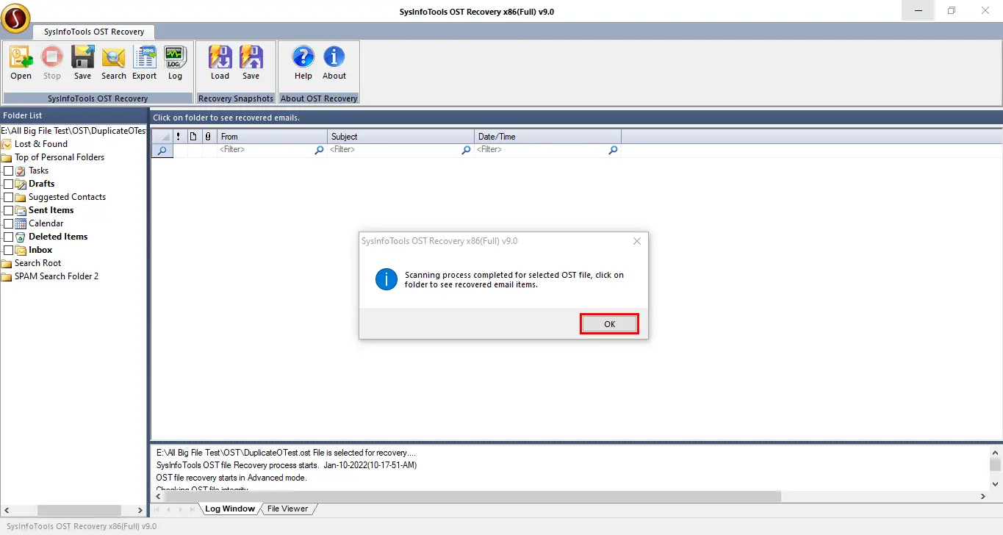Select the Search Root folder label
Viewport: 1003px width, 535px height.
pos(37,263)
